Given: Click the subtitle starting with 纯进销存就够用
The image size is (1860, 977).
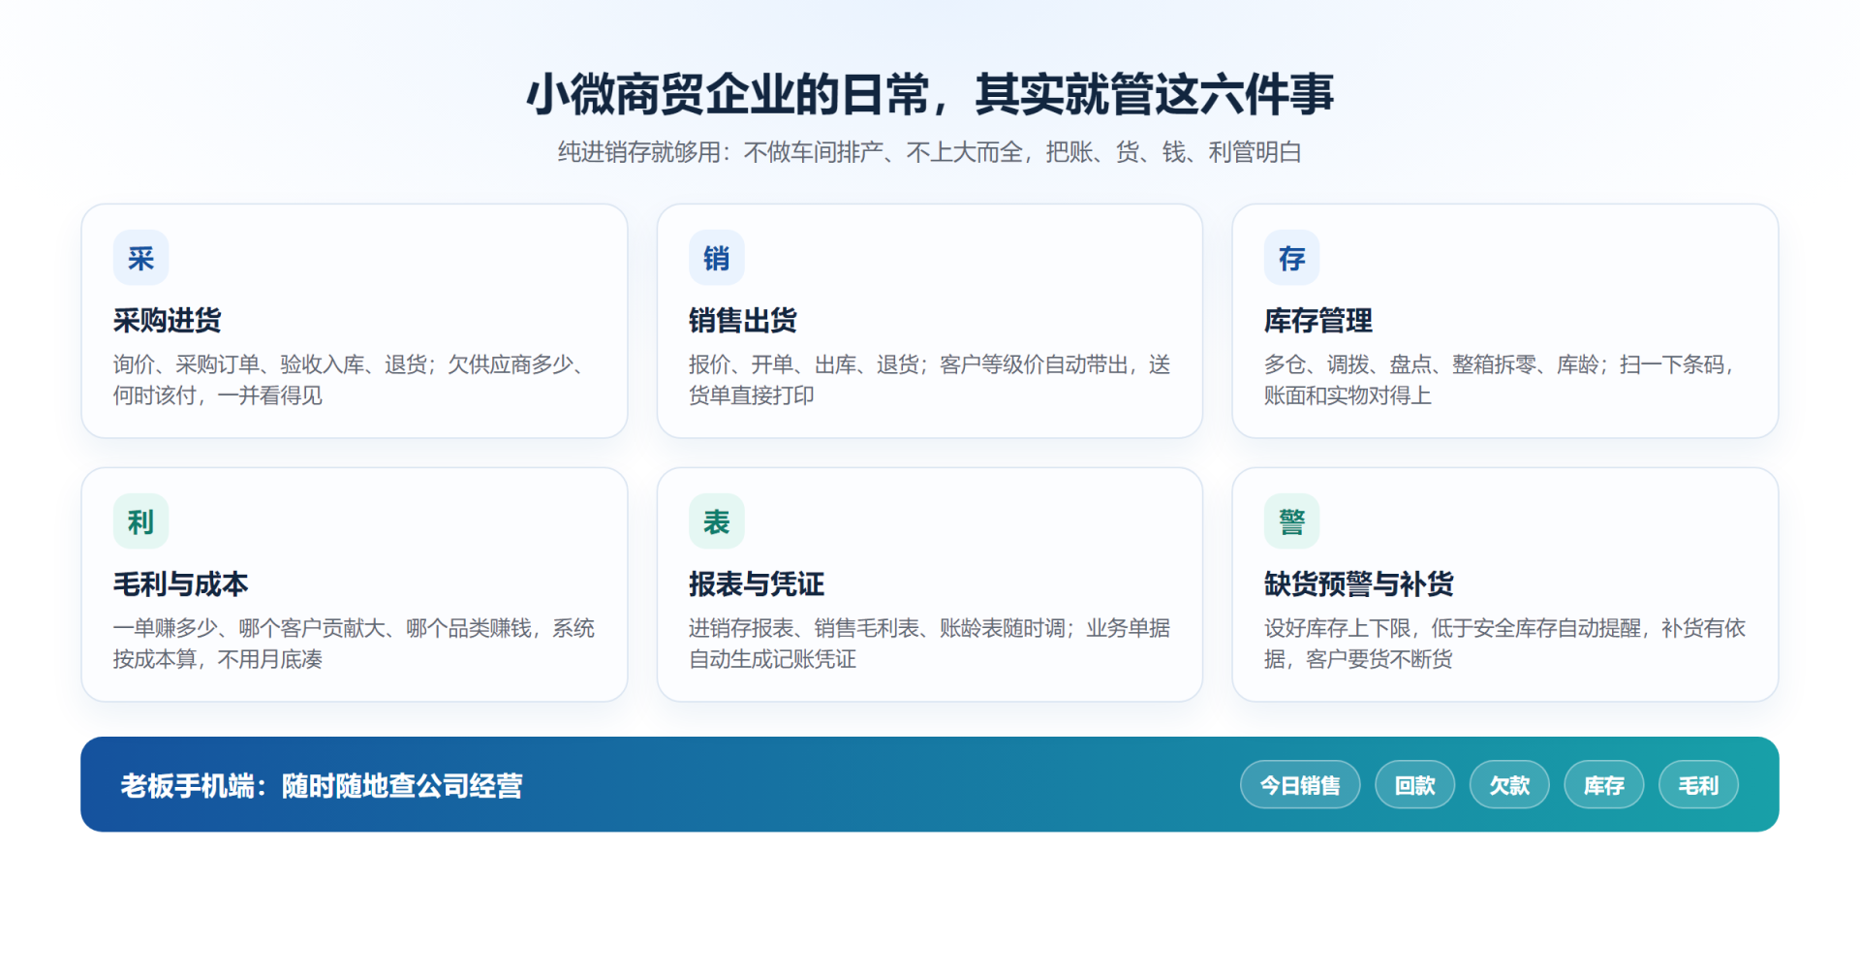Looking at the screenshot, I should coord(930,152).
